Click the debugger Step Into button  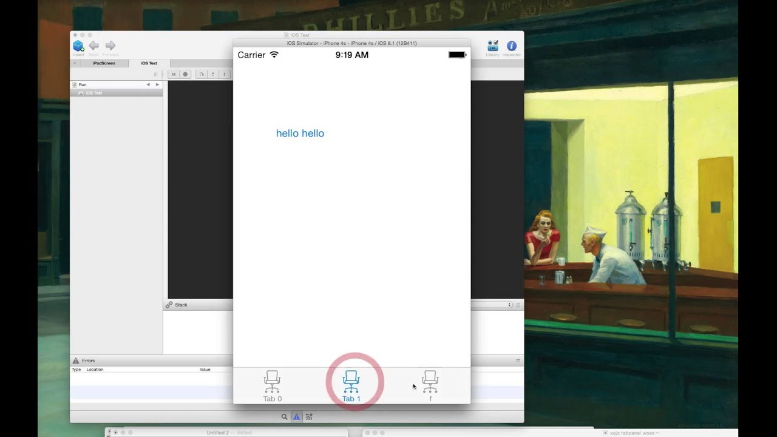click(x=213, y=74)
